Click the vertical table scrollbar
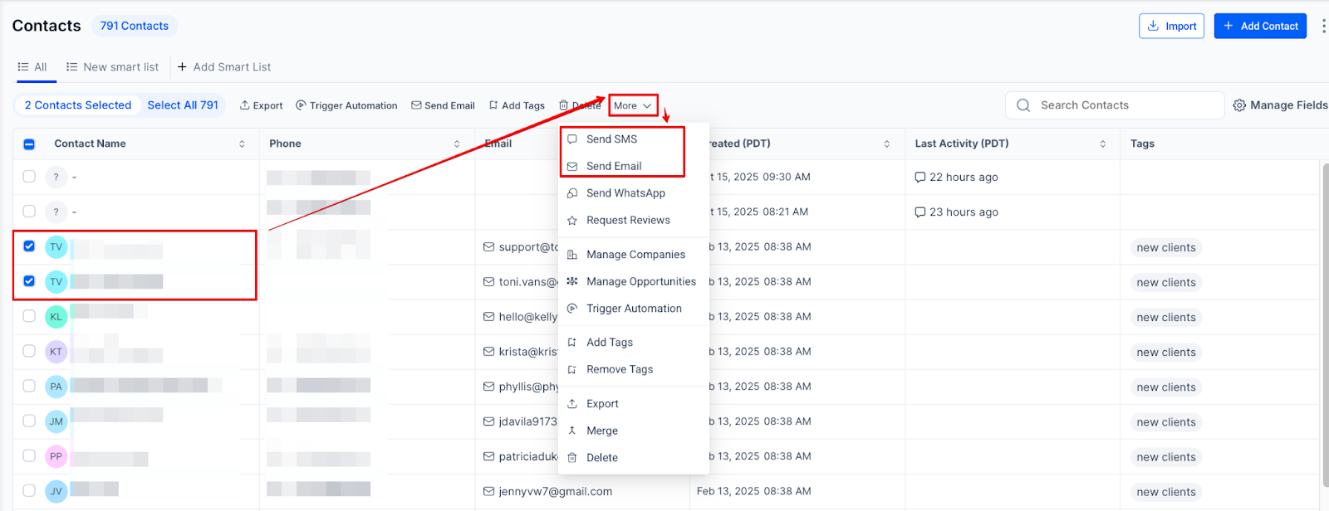 (1324, 324)
